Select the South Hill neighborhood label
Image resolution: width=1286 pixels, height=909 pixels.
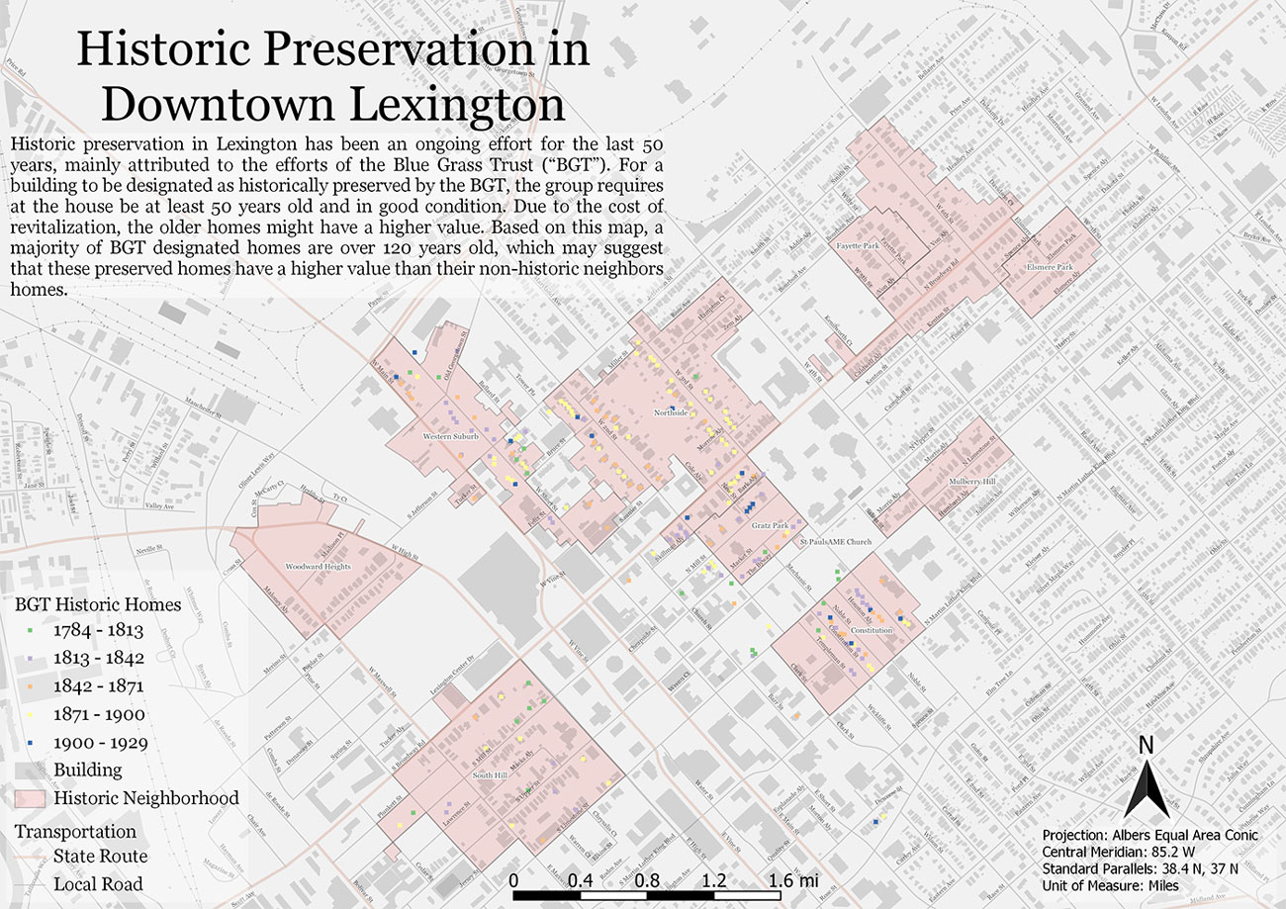point(491,774)
